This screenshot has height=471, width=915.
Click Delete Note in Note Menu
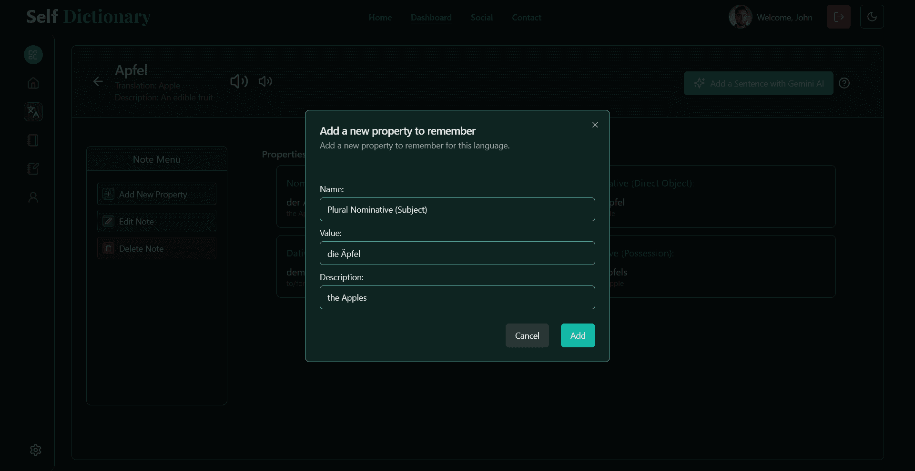tap(157, 248)
